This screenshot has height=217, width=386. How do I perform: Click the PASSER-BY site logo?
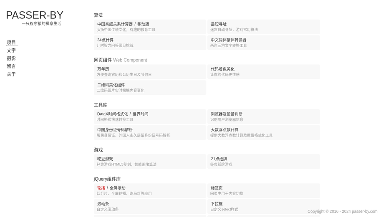point(35,15)
